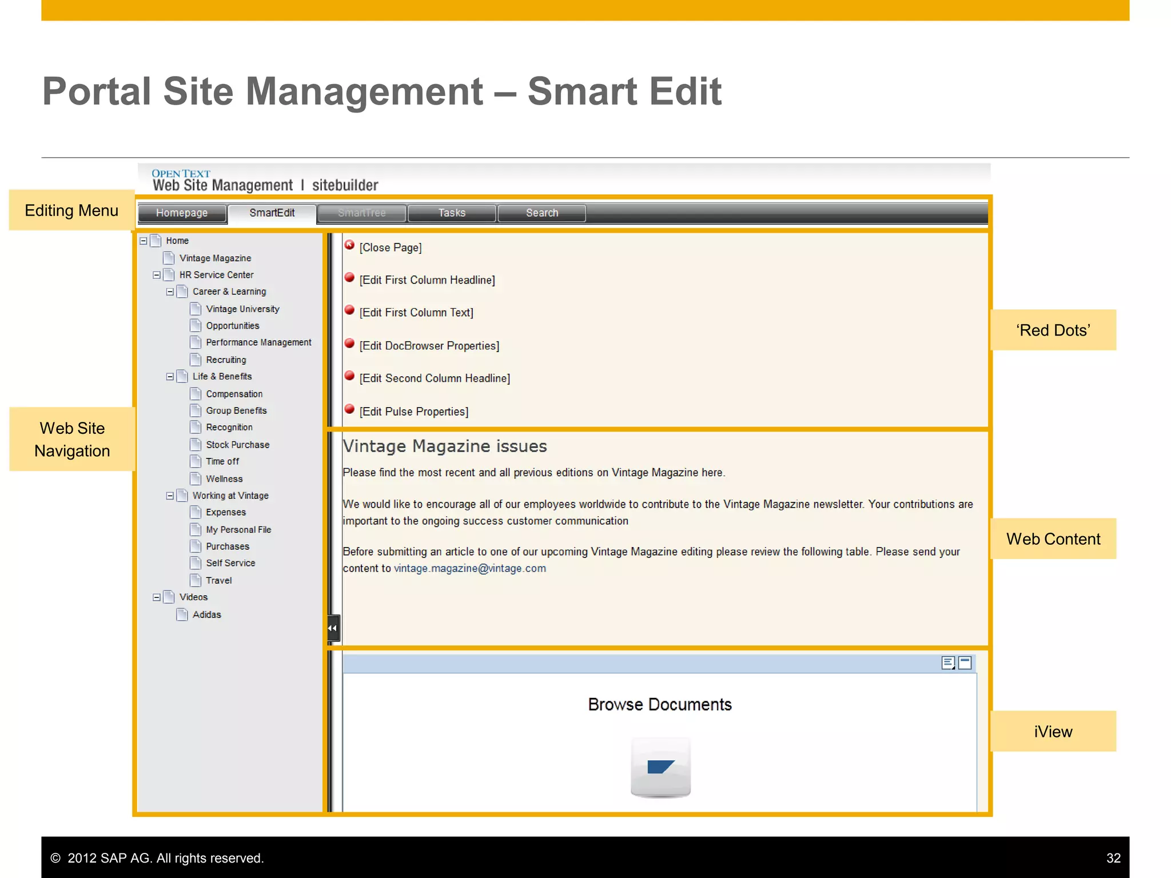Click the Vintage Magazine page icon
Screen dimensions: 1171x878
169,258
